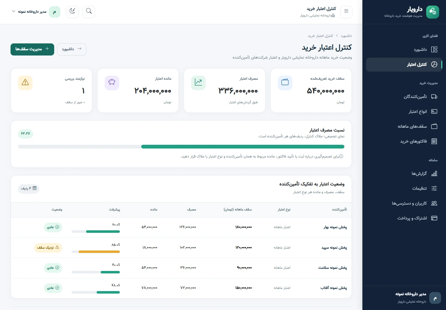
Task: Click the تأمین‌کننده column header
Action: (x=339, y=210)
